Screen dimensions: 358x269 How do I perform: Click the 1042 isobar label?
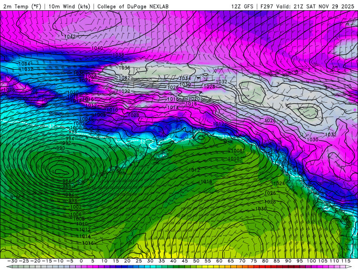70,36
